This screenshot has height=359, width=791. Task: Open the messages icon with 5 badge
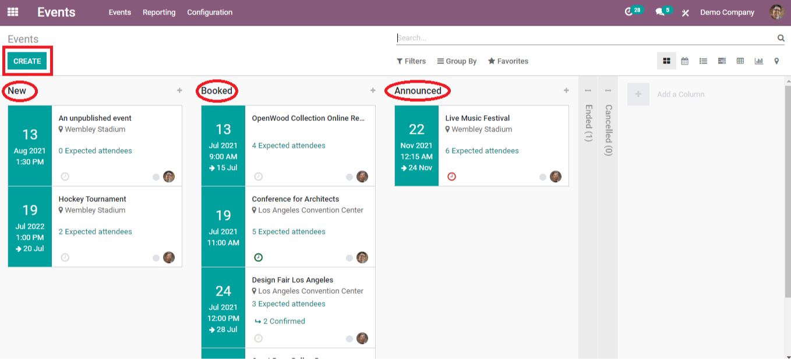coord(663,11)
